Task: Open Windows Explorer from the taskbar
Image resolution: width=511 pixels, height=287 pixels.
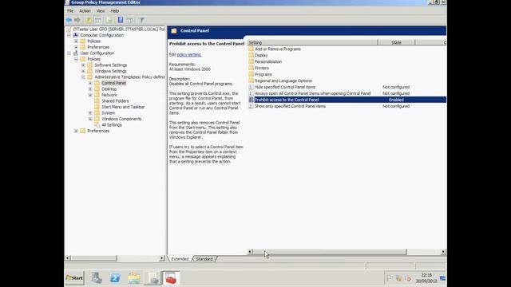Action: pos(134,278)
